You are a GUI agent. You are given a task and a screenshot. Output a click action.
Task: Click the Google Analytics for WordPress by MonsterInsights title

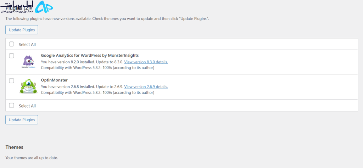pyautogui.click(x=90, y=56)
